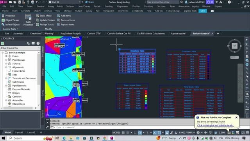Click link to view plot and publish details
Viewport: 250px width, 141px height.
(x=216, y=125)
